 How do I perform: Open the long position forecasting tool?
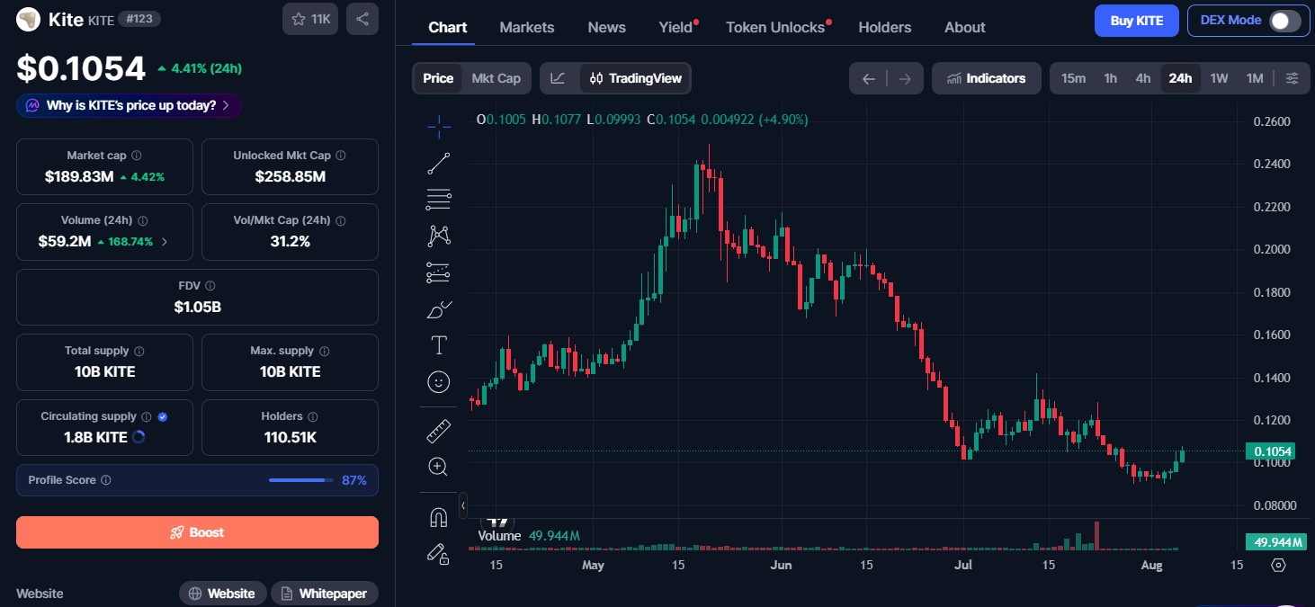click(439, 272)
